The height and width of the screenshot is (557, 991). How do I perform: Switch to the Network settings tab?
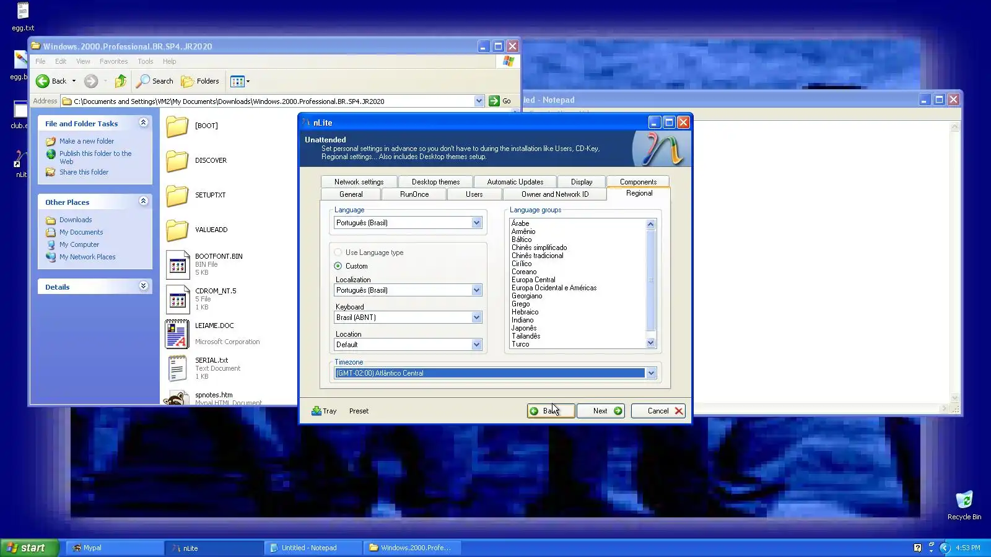pyautogui.click(x=359, y=182)
